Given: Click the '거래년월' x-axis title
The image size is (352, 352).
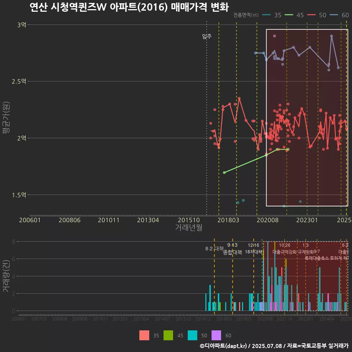Looking at the screenshot, I should click(x=189, y=227).
